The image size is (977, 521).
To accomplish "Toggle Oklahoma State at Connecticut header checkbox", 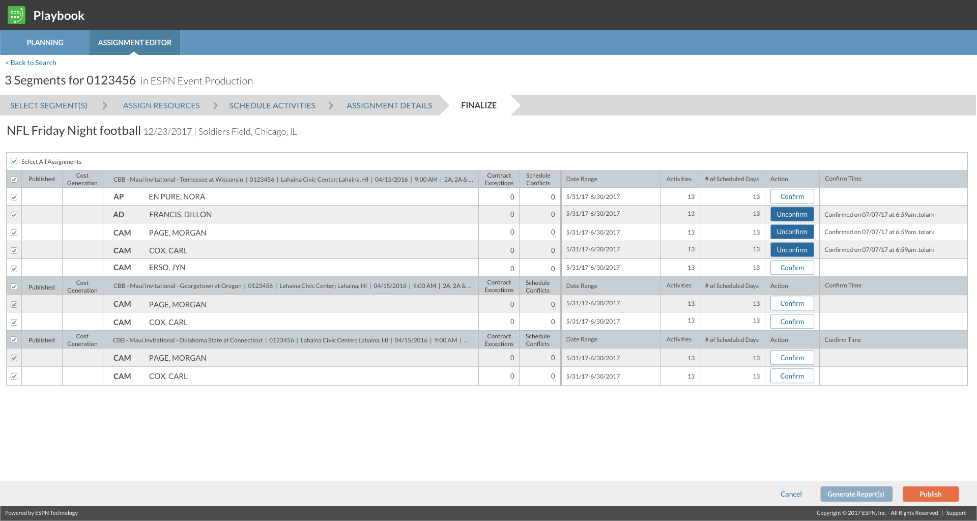I will [x=14, y=340].
